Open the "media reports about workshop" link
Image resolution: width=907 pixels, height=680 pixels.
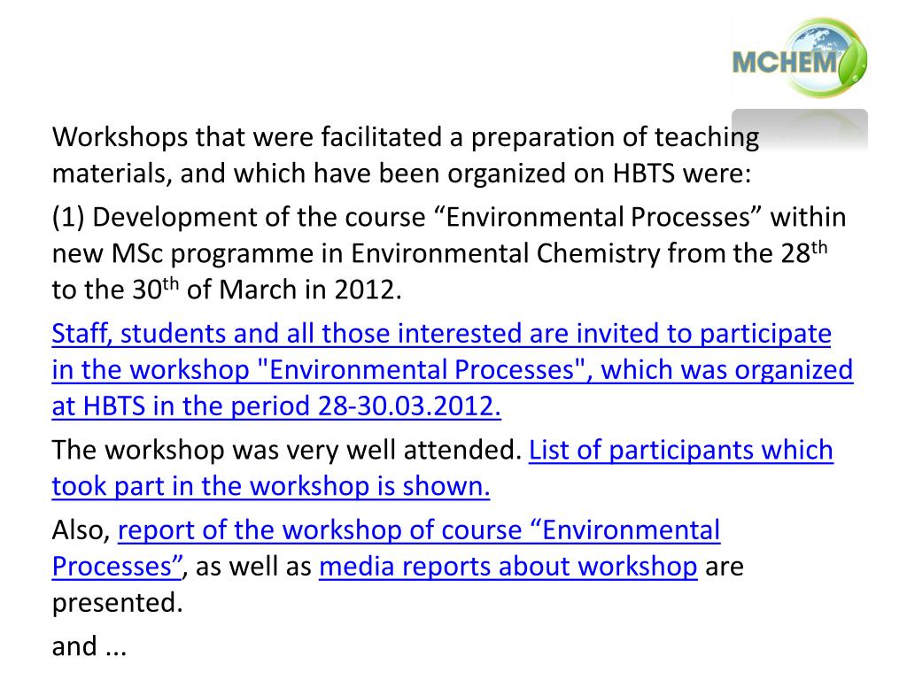(x=508, y=566)
